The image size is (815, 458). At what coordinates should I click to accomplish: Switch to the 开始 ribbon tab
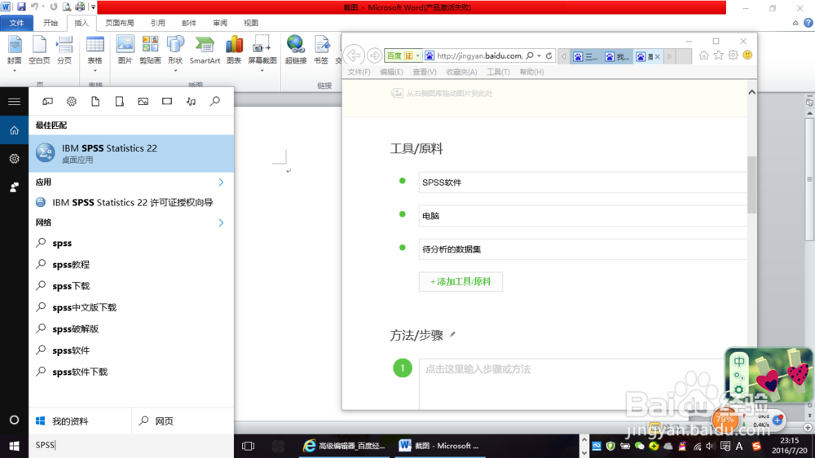click(x=51, y=23)
